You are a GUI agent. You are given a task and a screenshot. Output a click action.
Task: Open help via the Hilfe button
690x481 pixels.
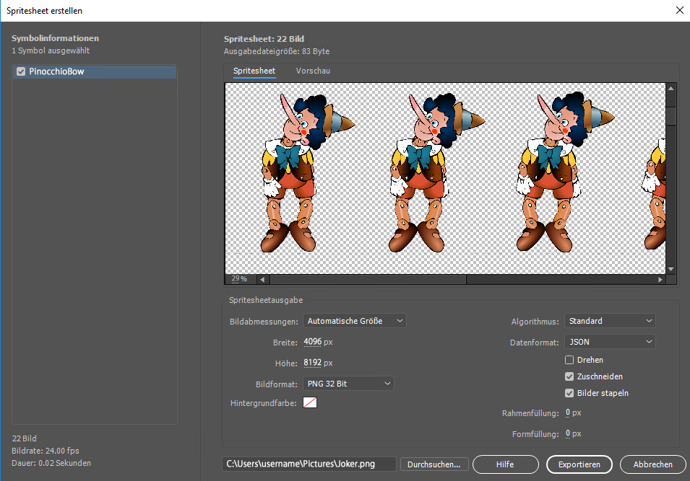505,464
